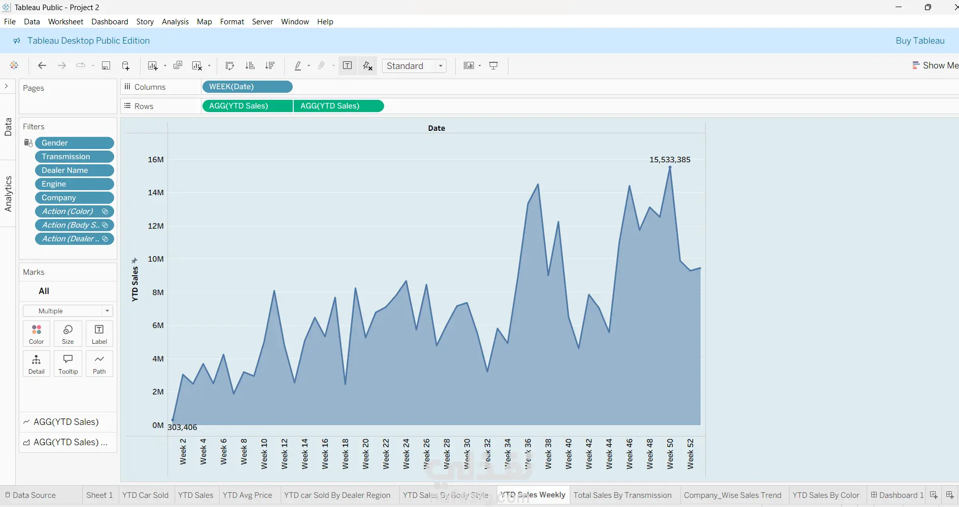Screen dimensions: 959x507
Task: Open Tooltip settings in Marks card
Action: click(67, 364)
